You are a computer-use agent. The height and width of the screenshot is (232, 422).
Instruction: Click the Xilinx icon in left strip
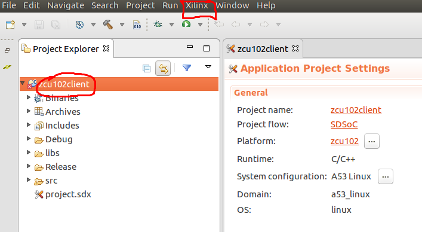(x=7, y=67)
